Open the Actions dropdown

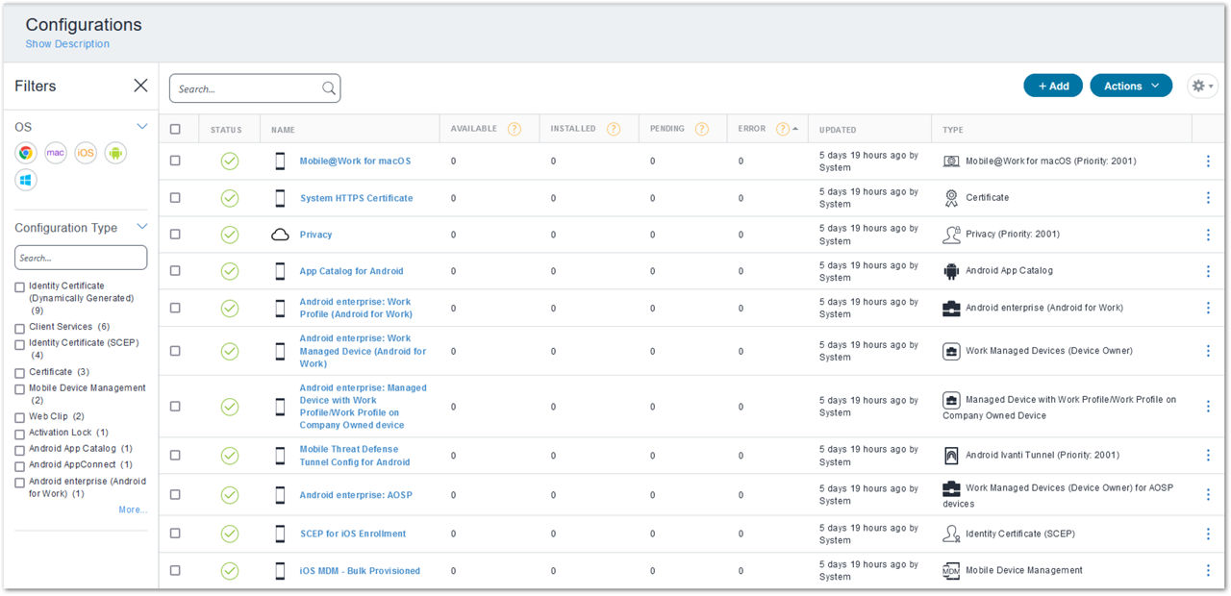(1131, 86)
